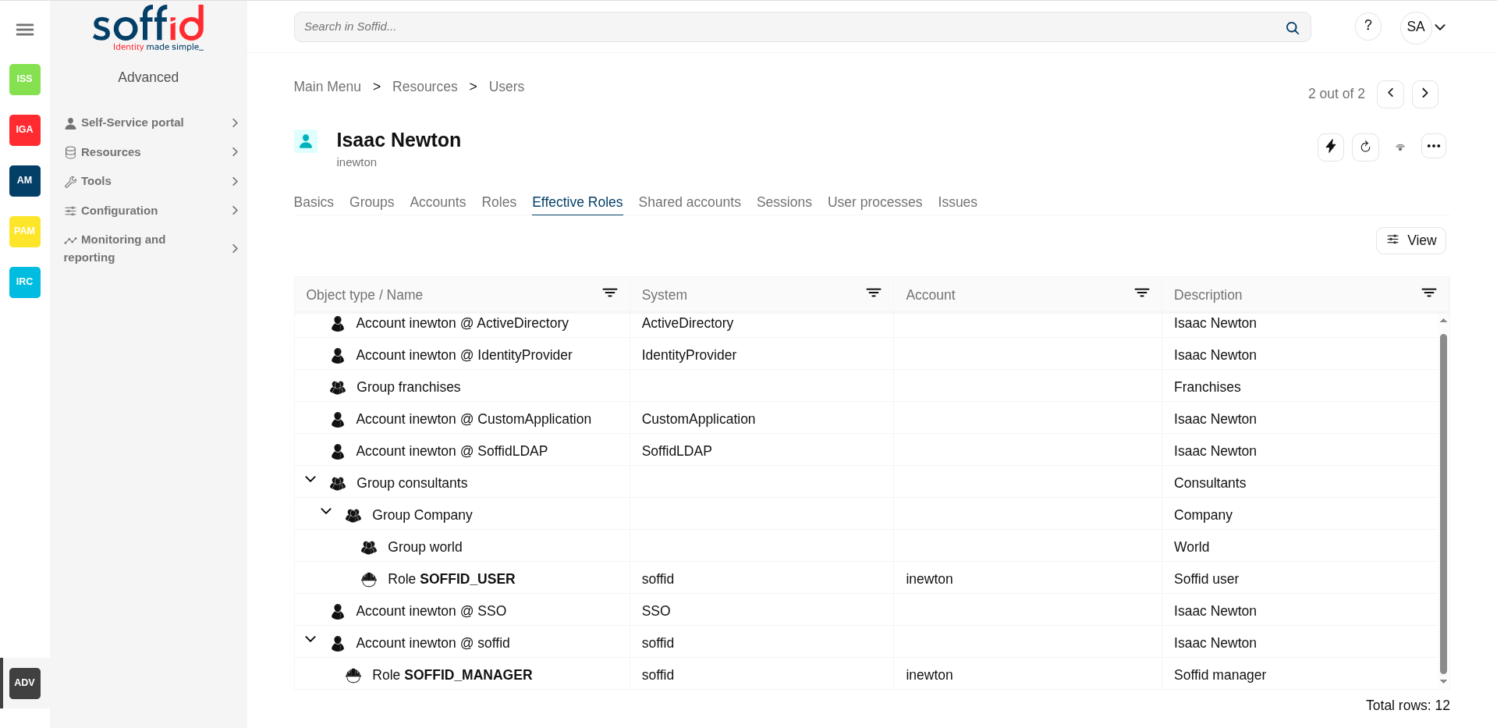Click the table vertical scrollbar
Screen dimensions: 1497x728
pyautogui.click(x=1443, y=503)
